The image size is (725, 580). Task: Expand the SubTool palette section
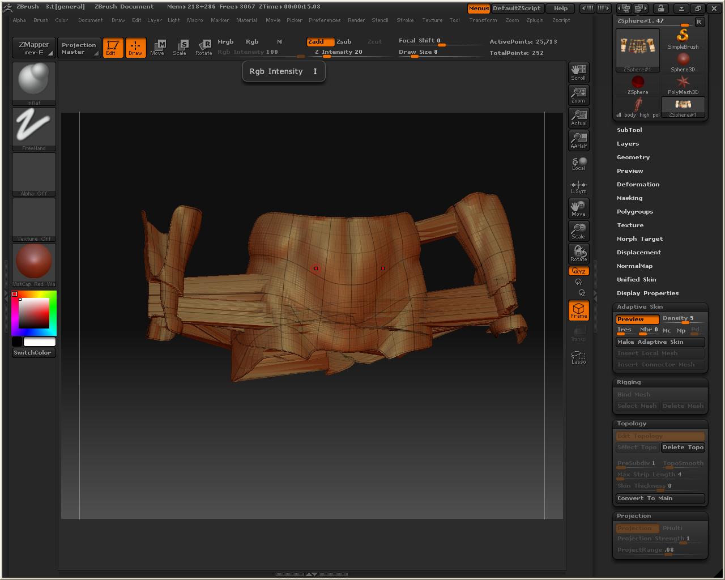[629, 130]
